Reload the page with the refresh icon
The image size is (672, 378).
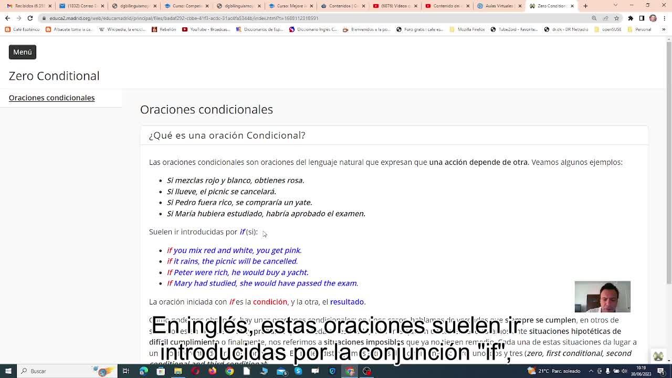coord(30,18)
